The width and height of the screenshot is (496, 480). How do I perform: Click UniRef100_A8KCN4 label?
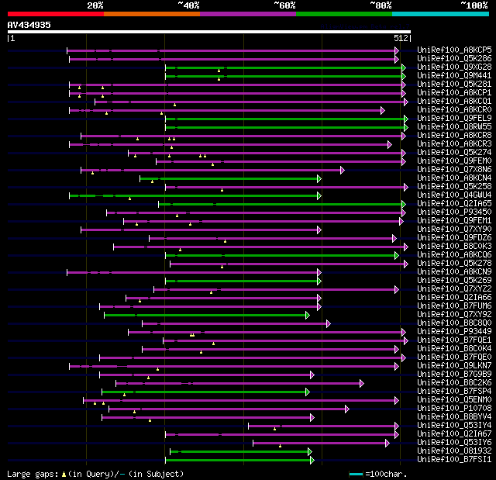[454, 178]
